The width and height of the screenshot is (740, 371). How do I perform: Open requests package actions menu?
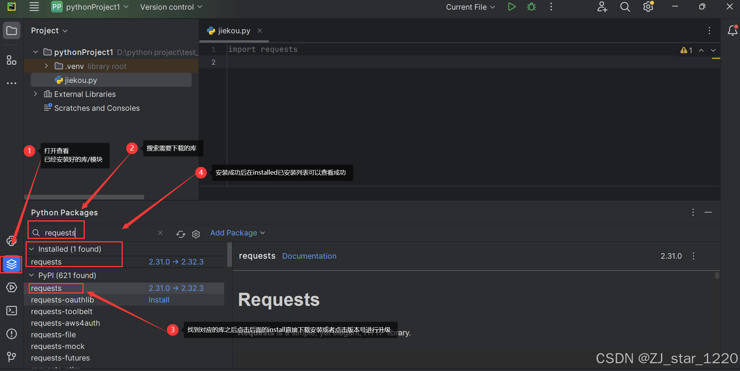[694, 256]
